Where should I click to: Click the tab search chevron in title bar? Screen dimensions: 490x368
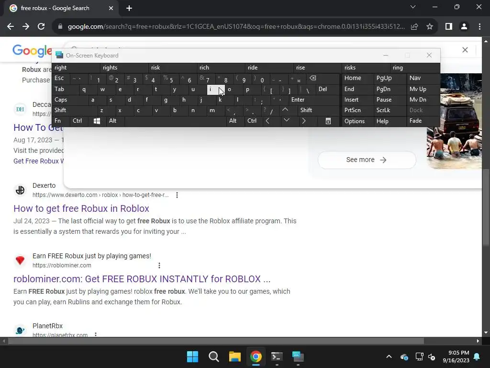[413, 7]
